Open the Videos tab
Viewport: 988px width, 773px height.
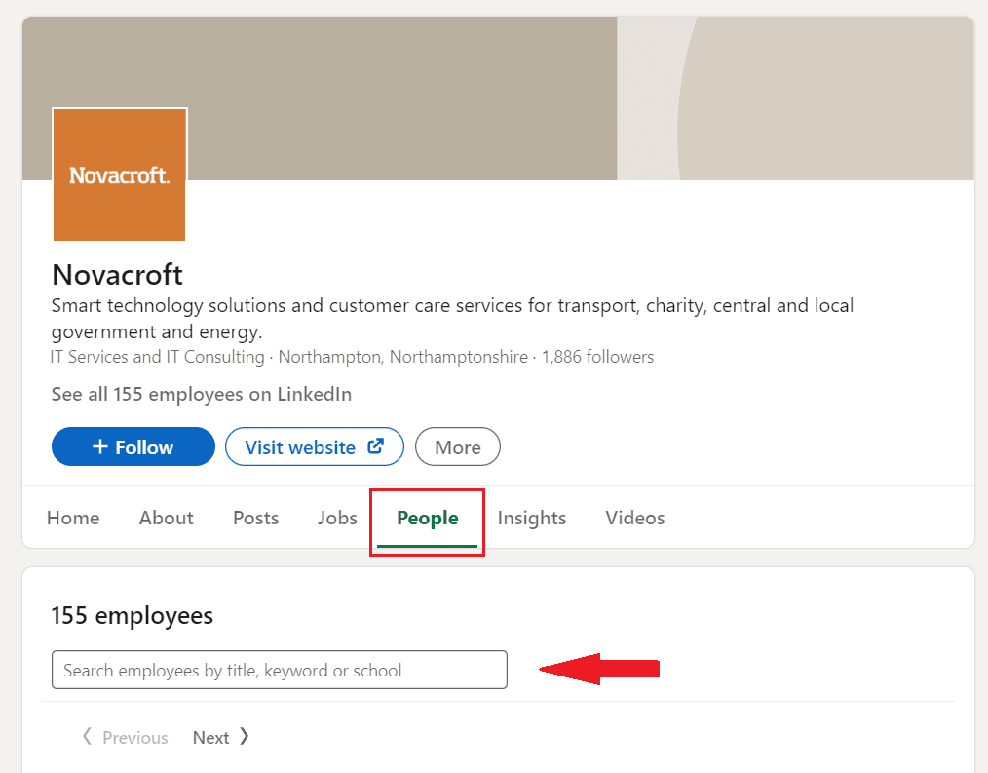pyautogui.click(x=635, y=518)
